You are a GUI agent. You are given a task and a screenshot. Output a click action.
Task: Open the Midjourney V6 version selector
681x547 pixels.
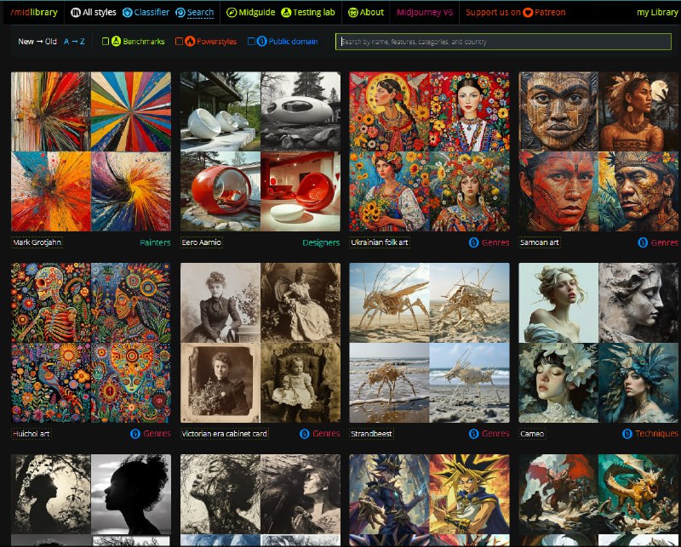(x=425, y=13)
